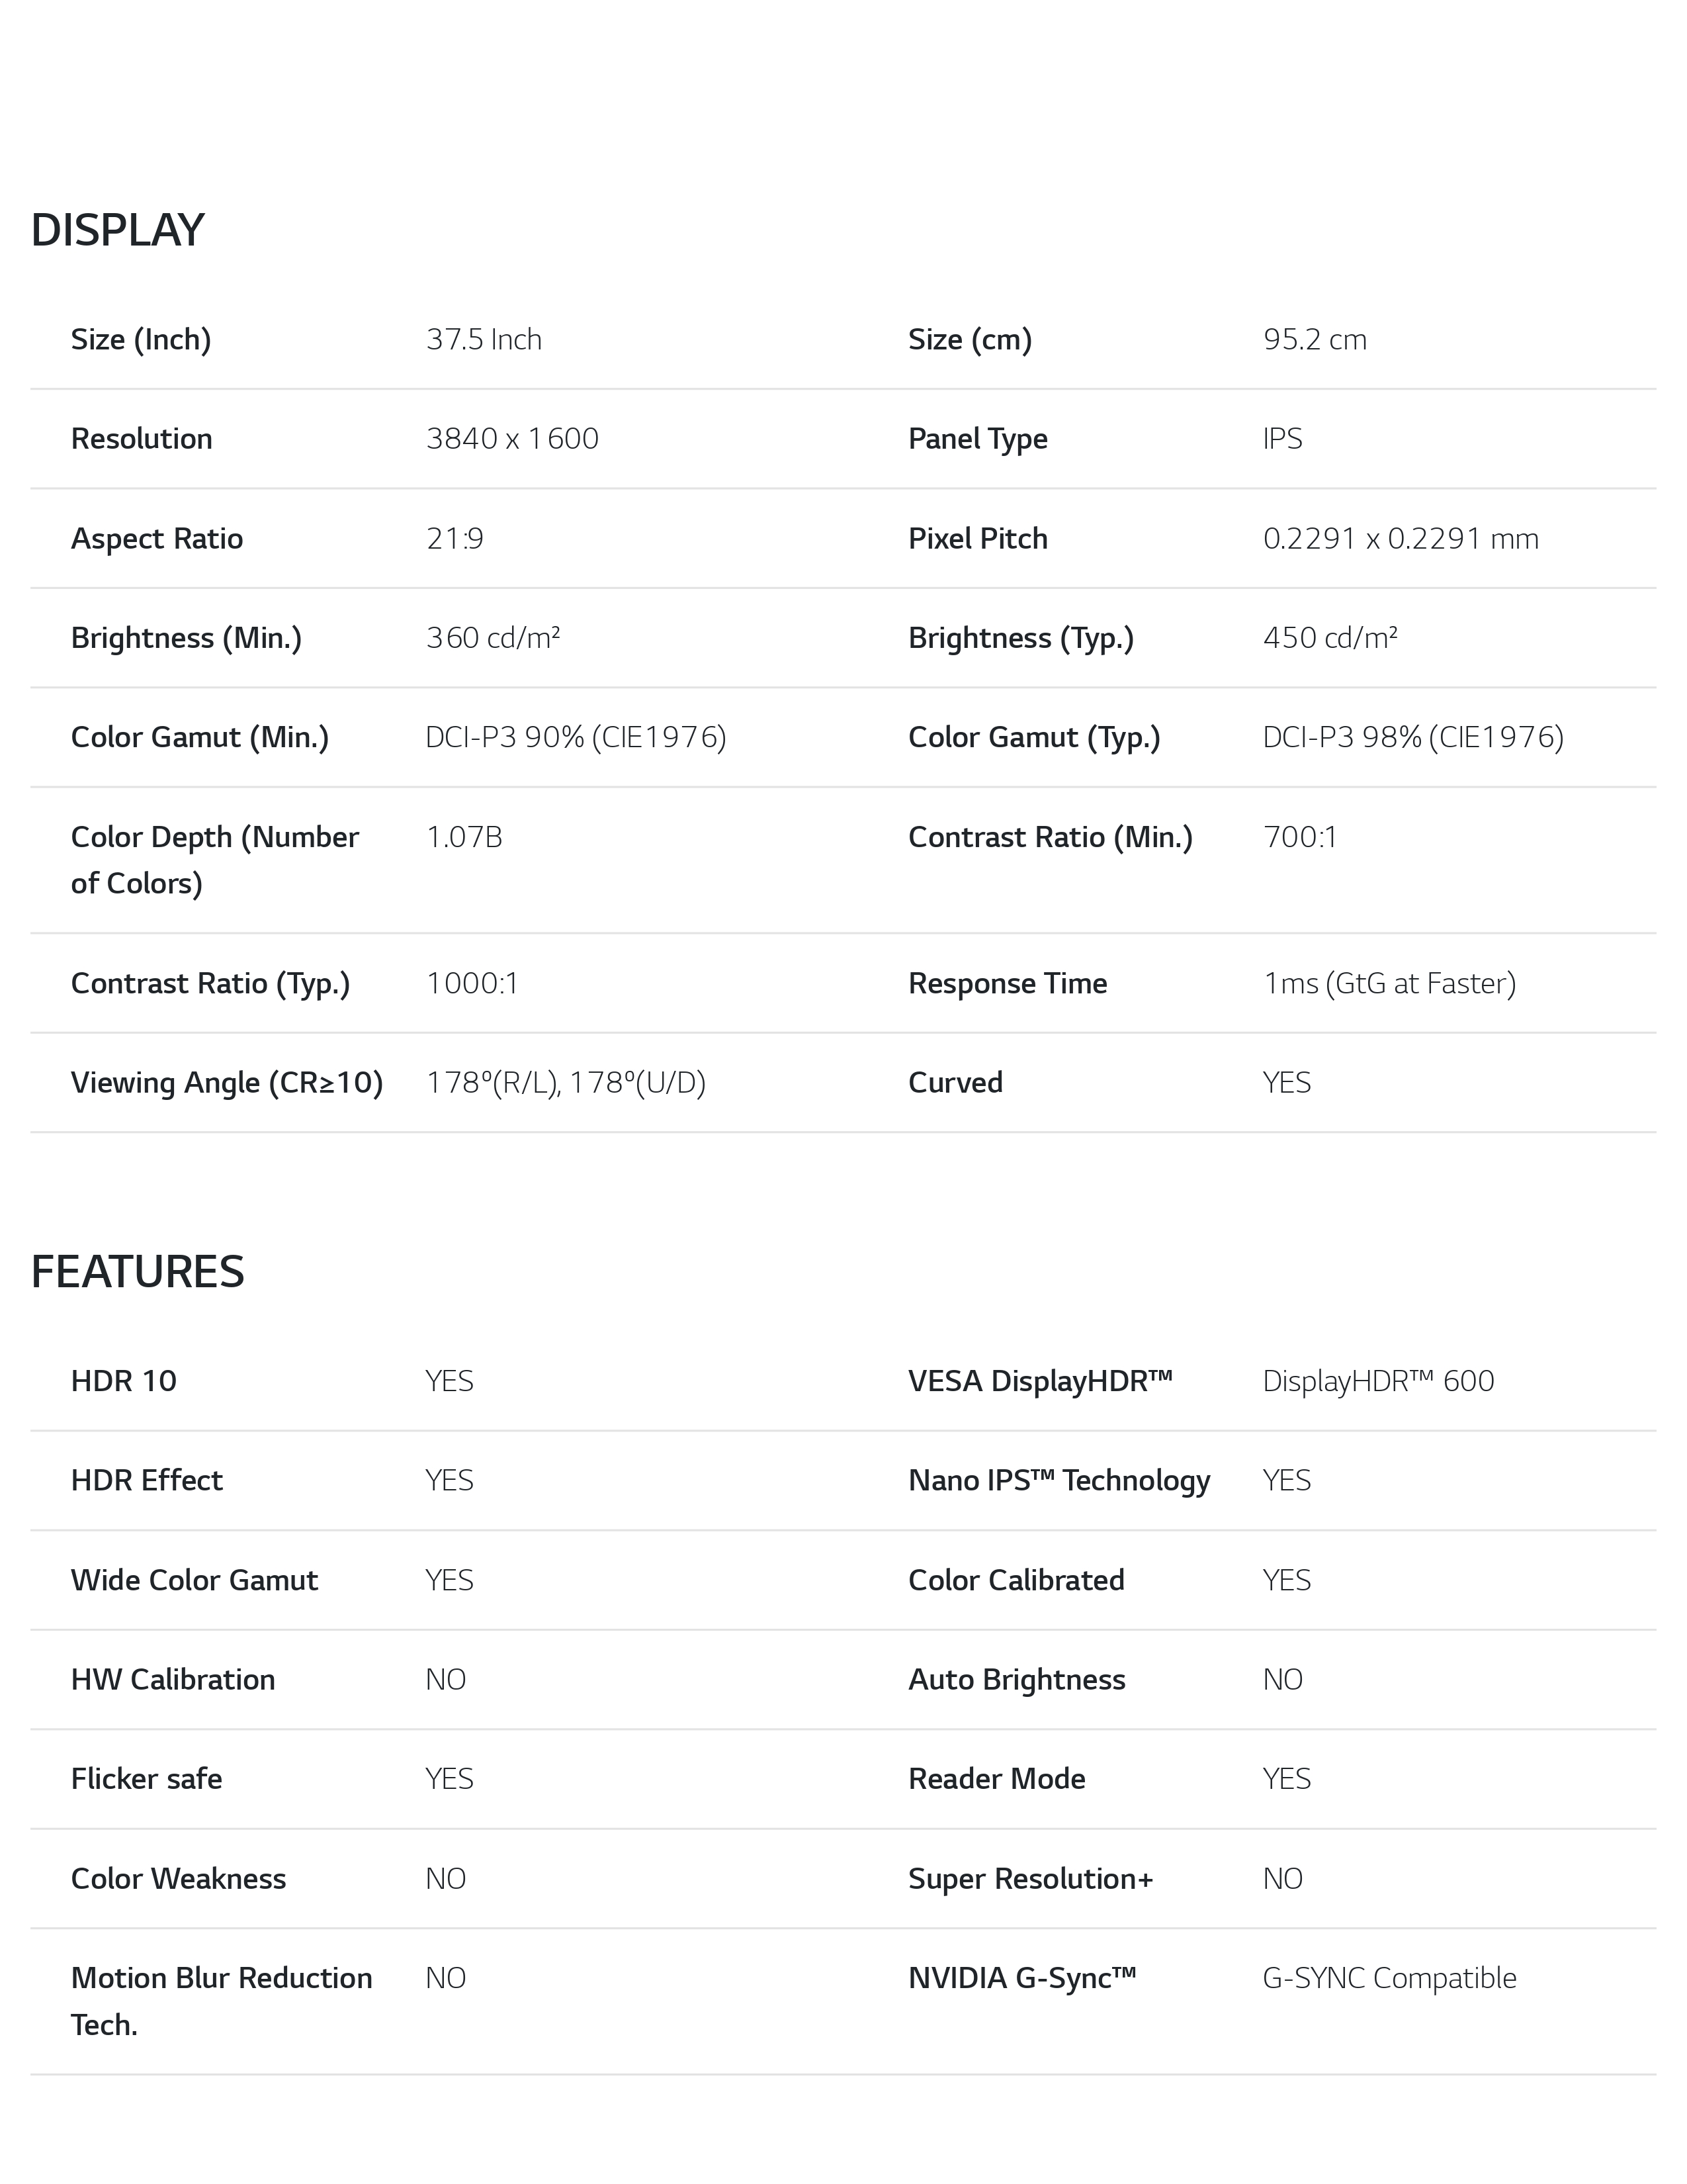Select the Size (Inch) label
This screenshot has width=1687, height=2184.
point(141,339)
